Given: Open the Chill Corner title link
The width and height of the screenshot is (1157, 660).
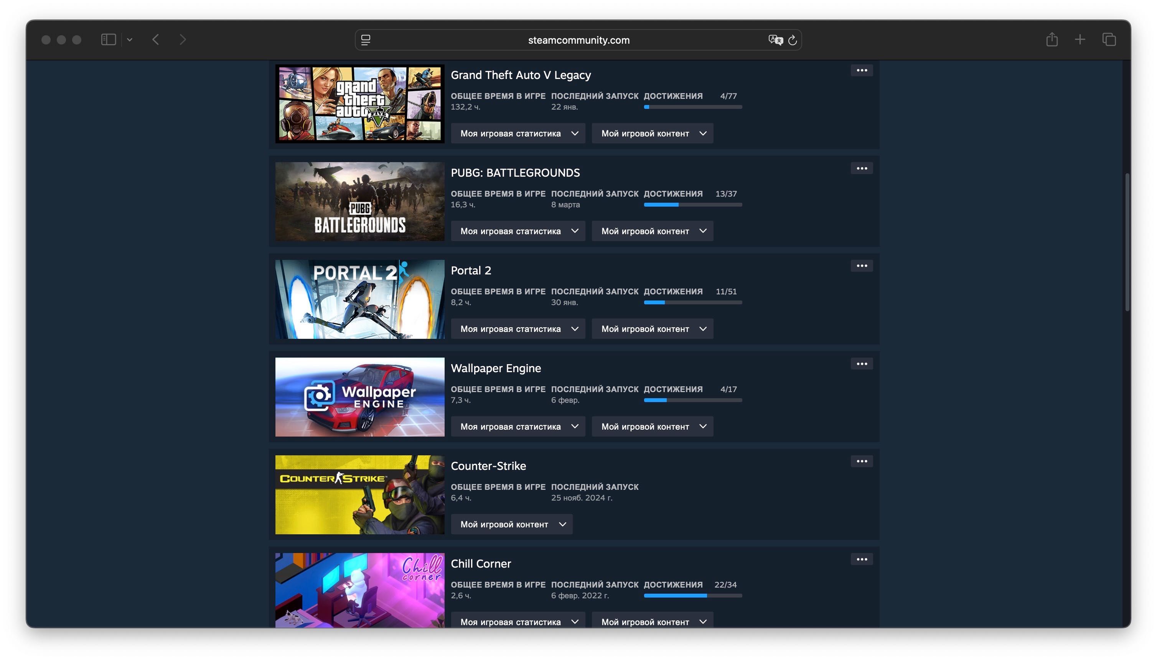Looking at the screenshot, I should (x=481, y=563).
